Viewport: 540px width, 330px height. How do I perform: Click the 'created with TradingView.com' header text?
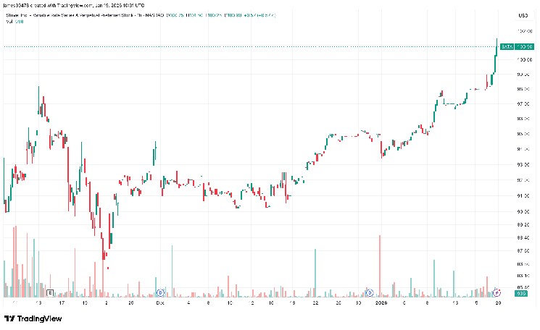pos(51,7)
